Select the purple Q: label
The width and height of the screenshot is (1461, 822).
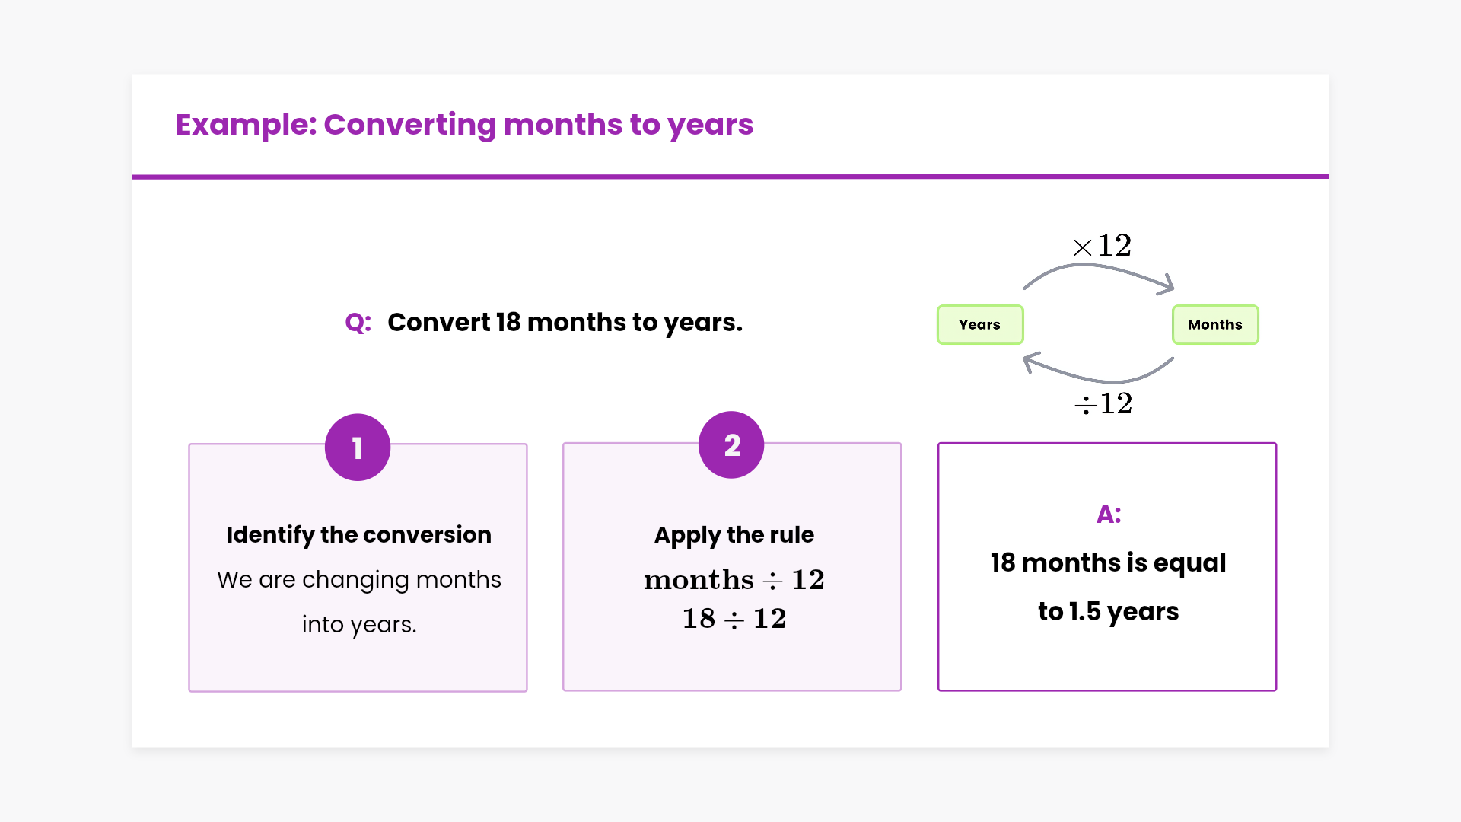pos(358,323)
